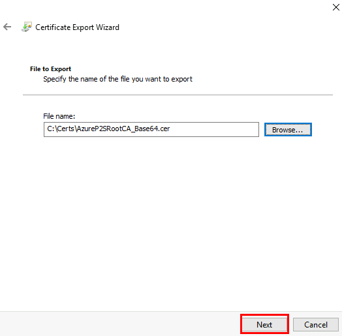
Task: Click the word "Wizard" in the dialog title
Action: [x=108, y=27]
